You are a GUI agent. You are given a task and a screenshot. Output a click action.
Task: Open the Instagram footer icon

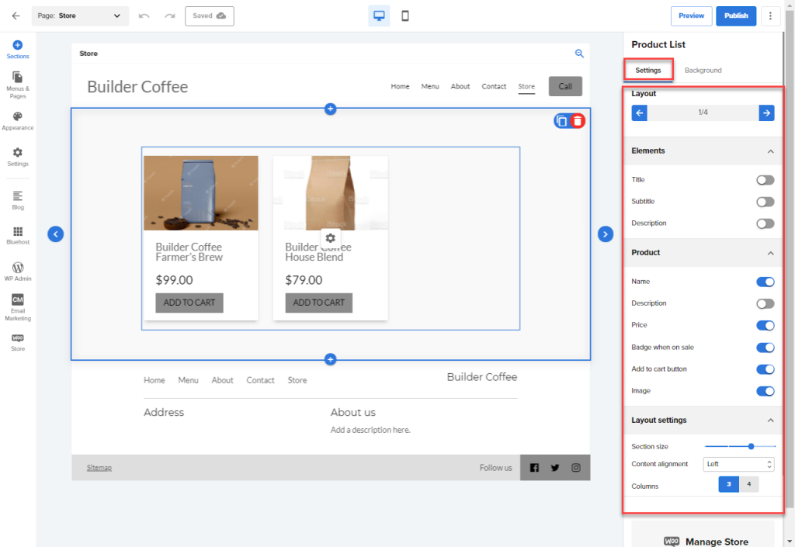[x=576, y=468]
